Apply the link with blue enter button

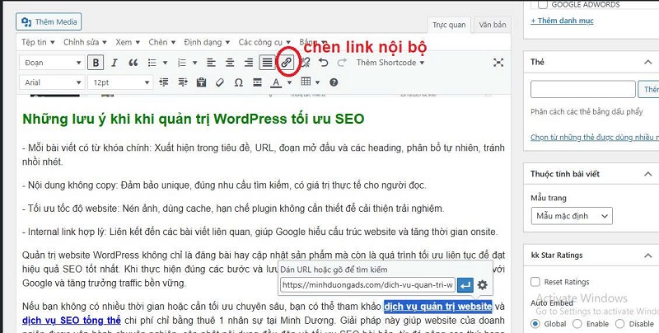pos(465,285)
